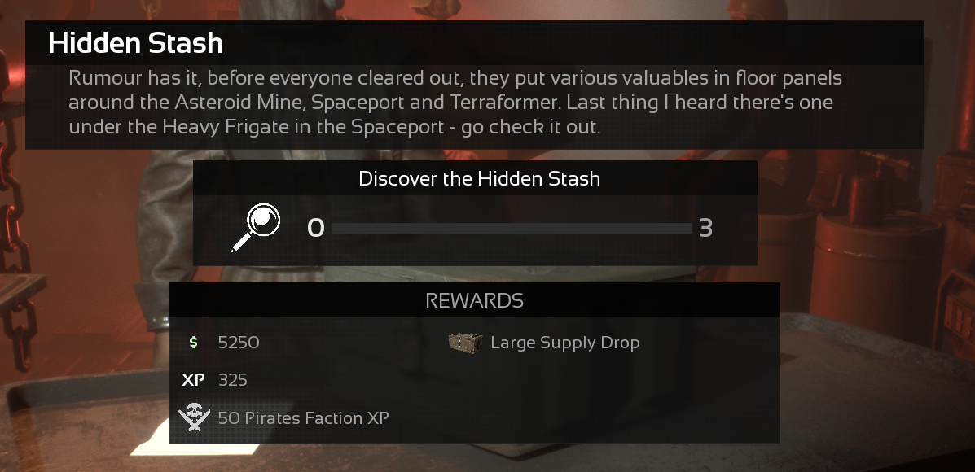Click the Hidden Stash progress bar
The height and width of the screenshot is (472, 975).
(512, 229)
